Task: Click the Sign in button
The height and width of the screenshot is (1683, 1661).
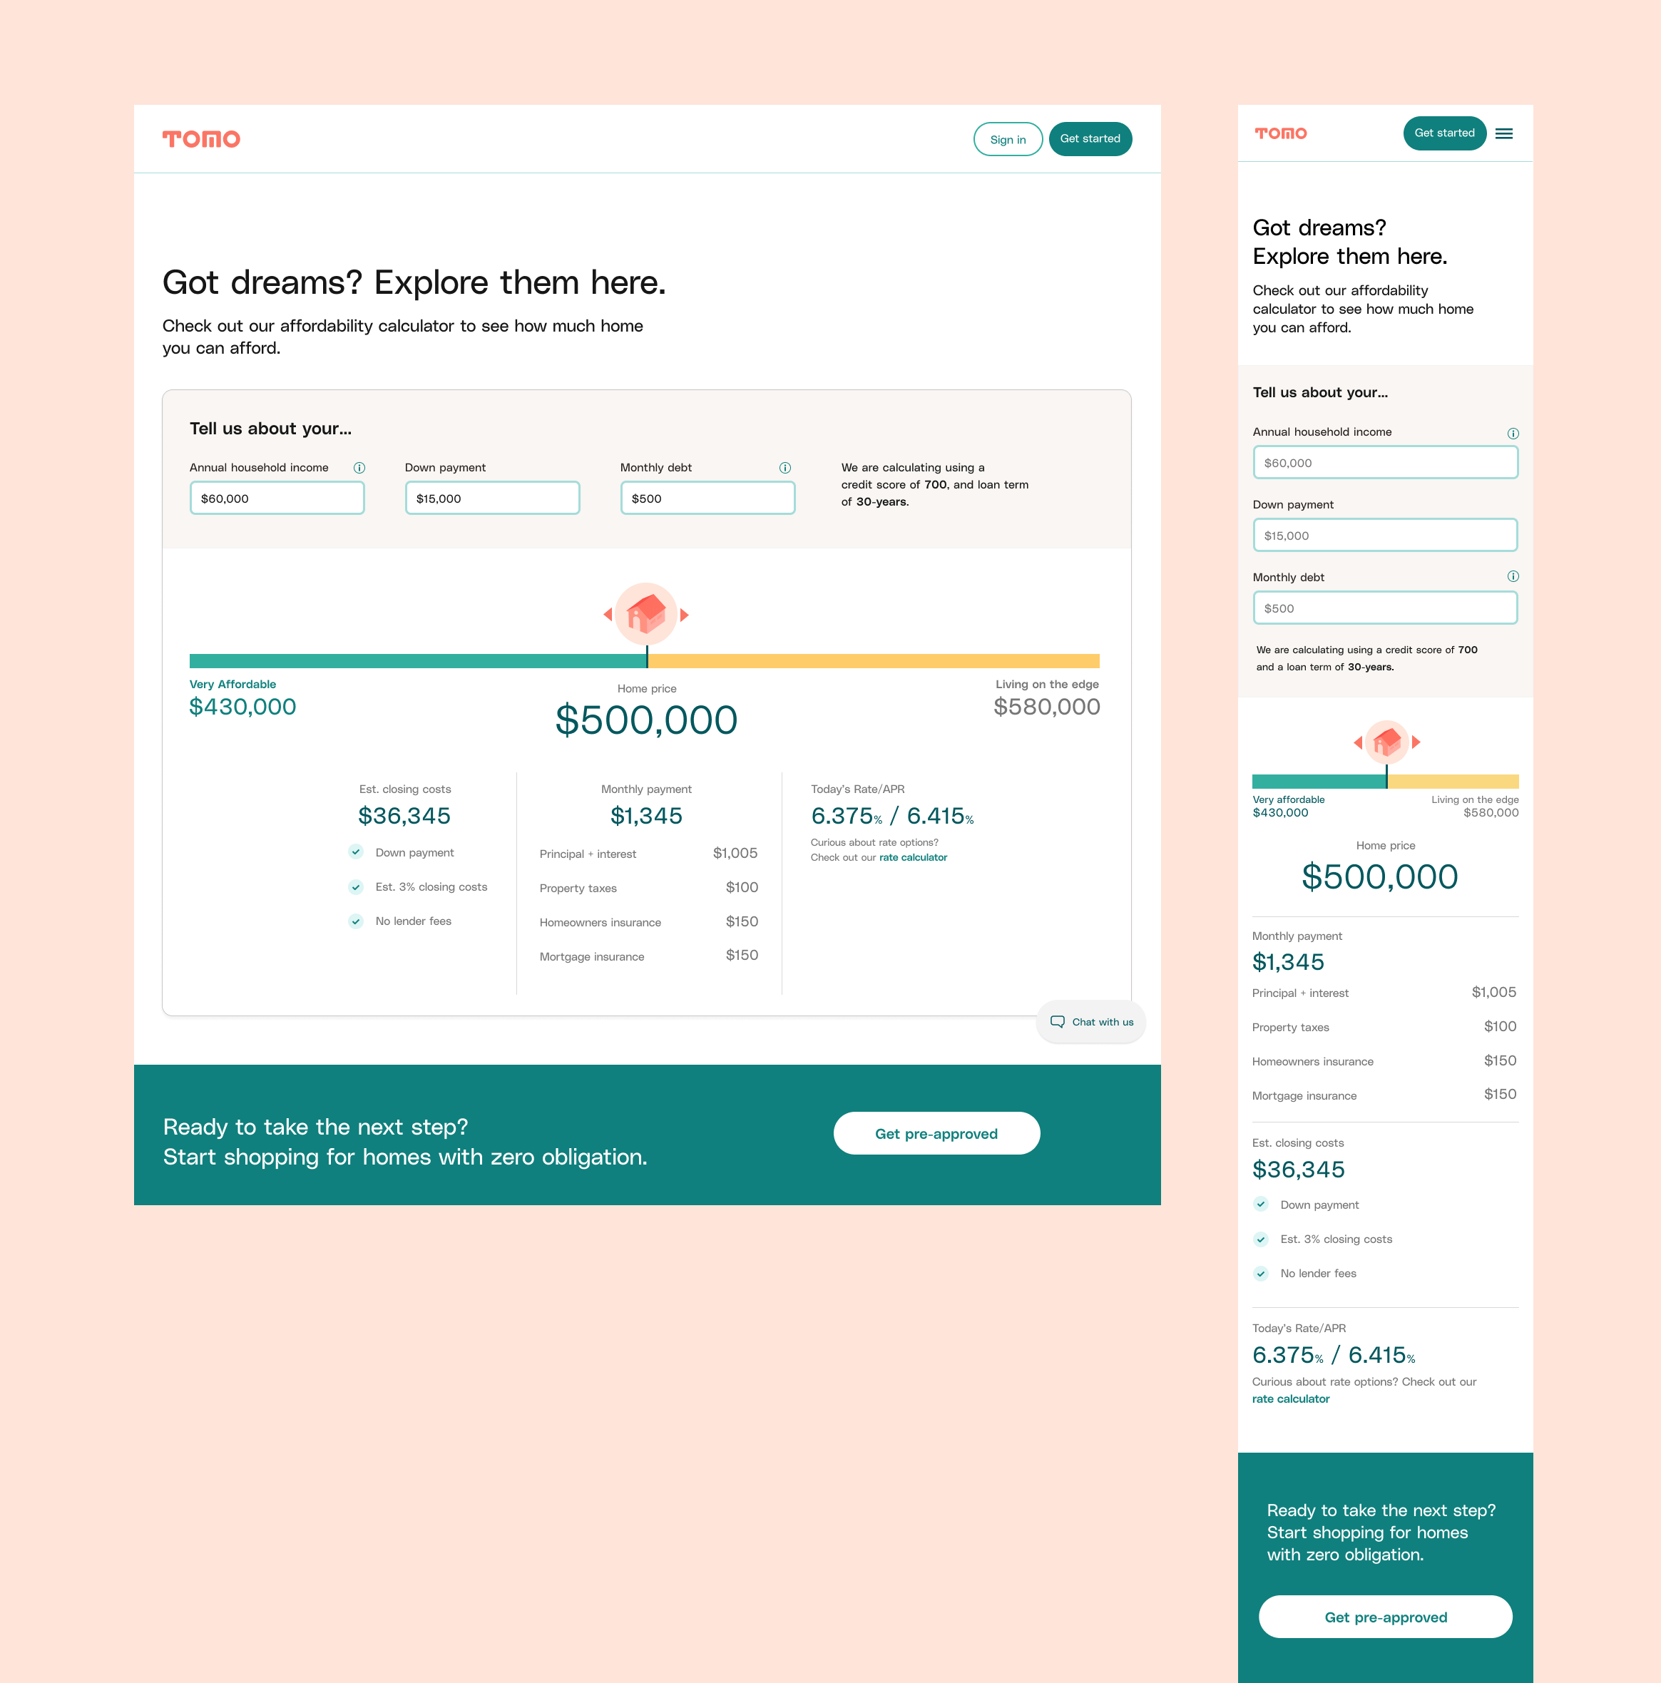Action: (x=1008, y=139)
